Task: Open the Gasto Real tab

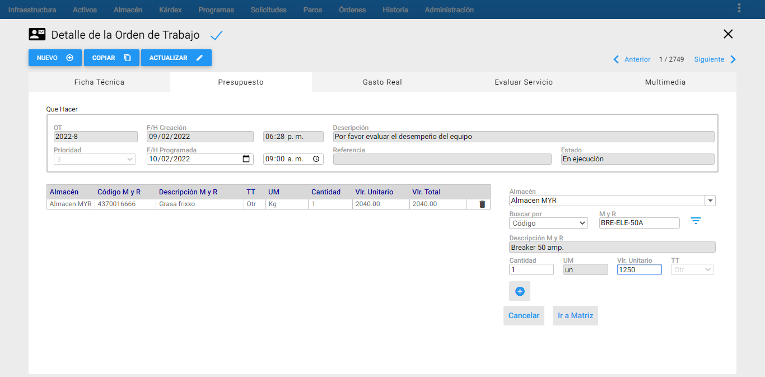Action: pos(382,82)
